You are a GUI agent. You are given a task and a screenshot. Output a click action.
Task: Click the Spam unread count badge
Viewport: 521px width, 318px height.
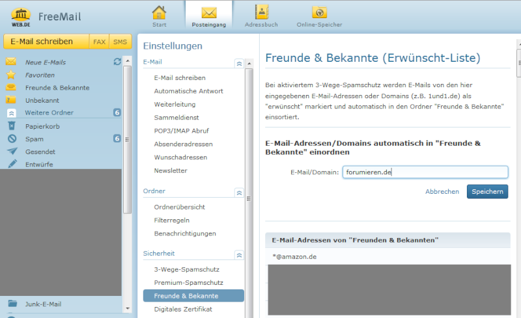tap(117, 138)
